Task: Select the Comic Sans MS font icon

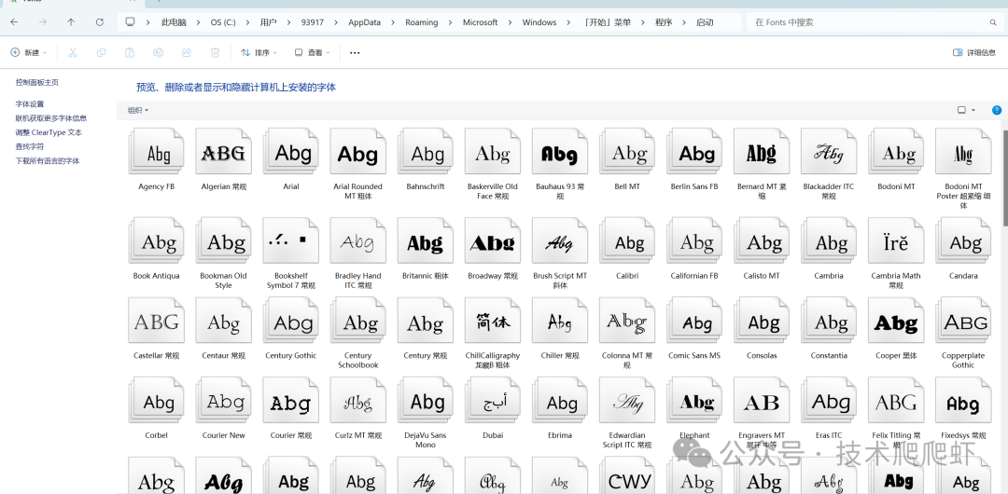Action: (x=694, y=322)
